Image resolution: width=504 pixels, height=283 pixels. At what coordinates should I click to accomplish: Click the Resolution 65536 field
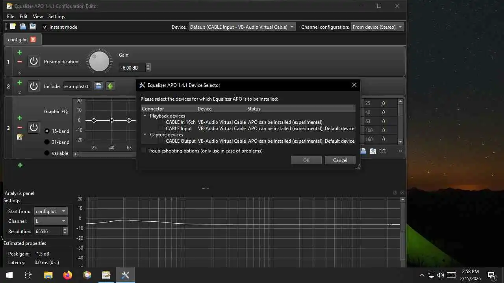(x=48, y=232)
